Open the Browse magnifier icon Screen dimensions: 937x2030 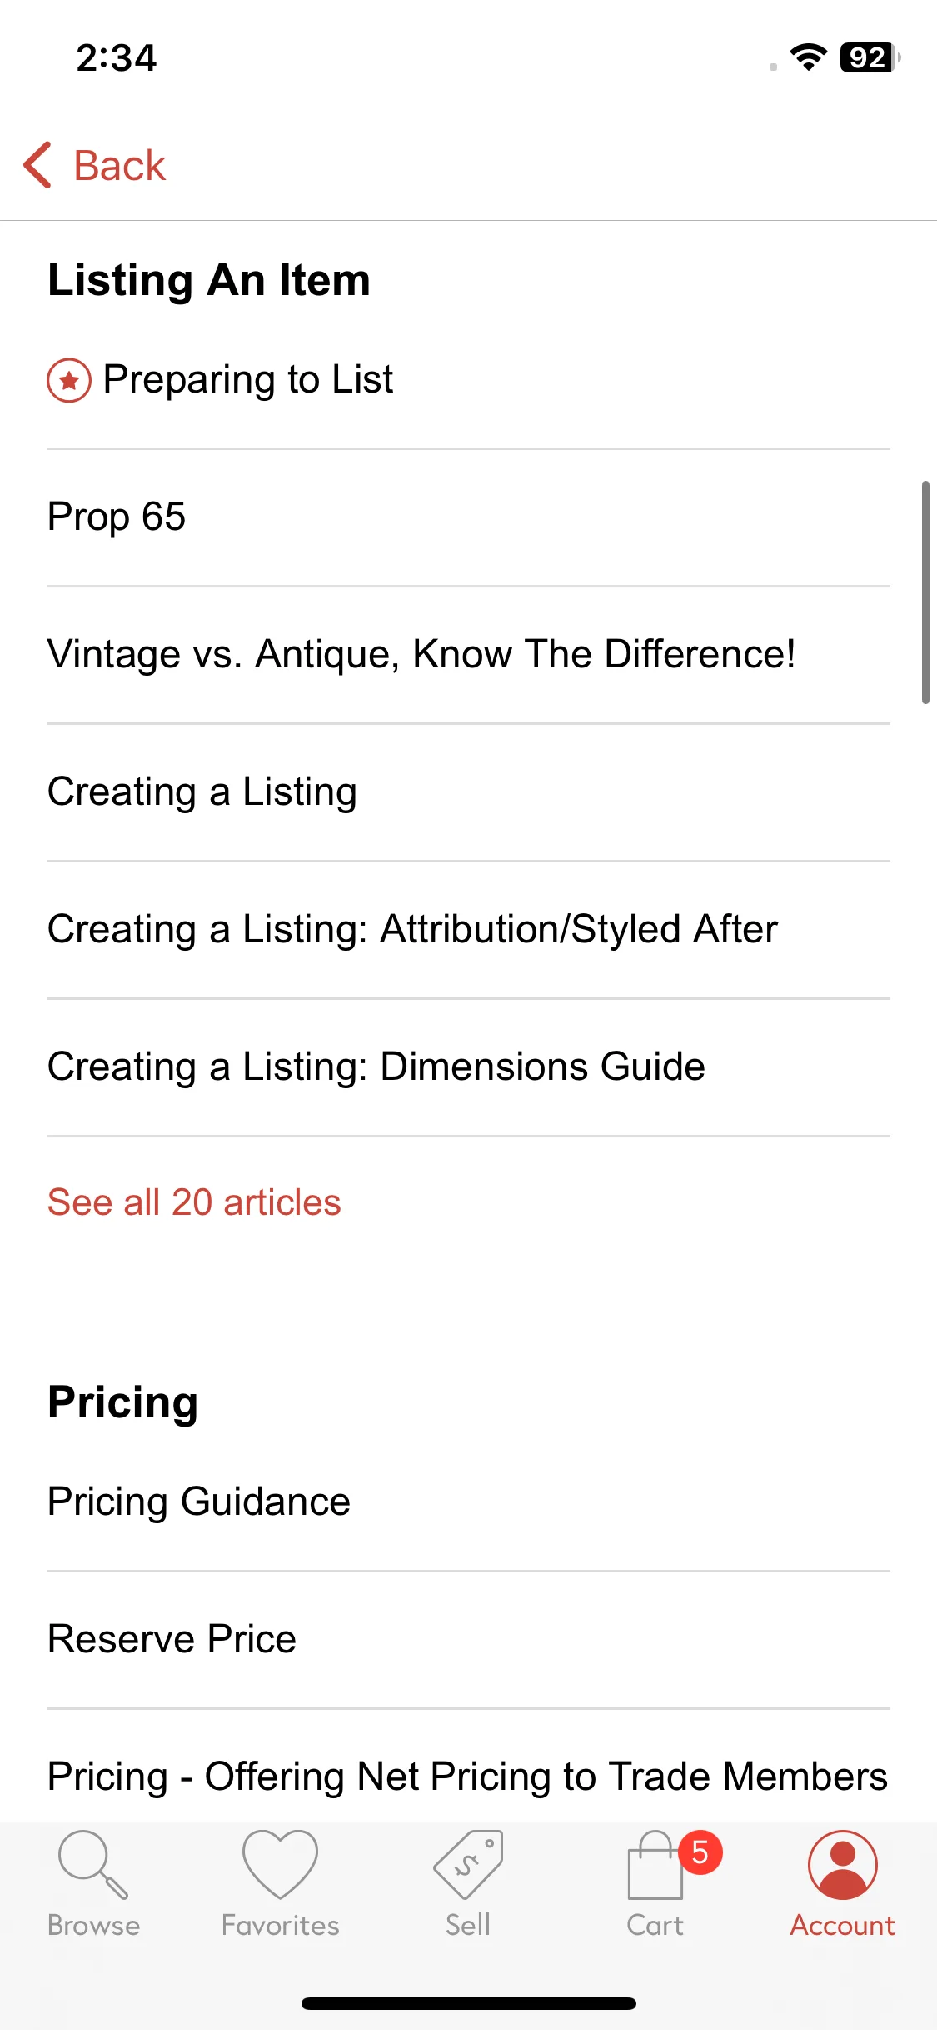tap(93, 1865)
